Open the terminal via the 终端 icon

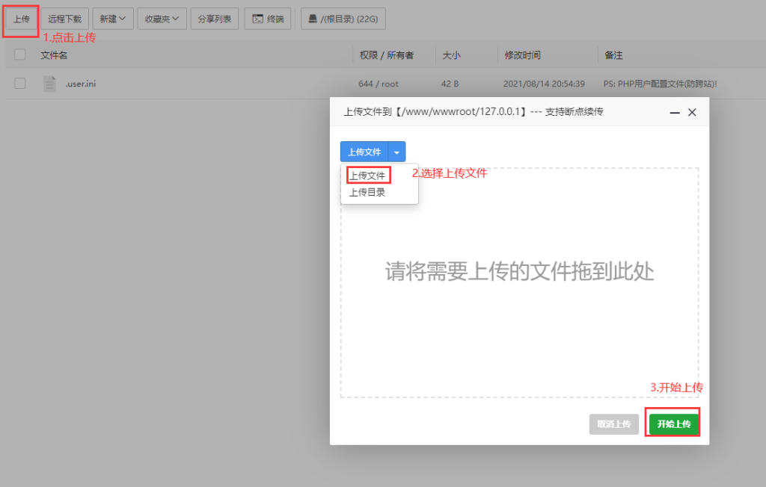coord(267,18)
